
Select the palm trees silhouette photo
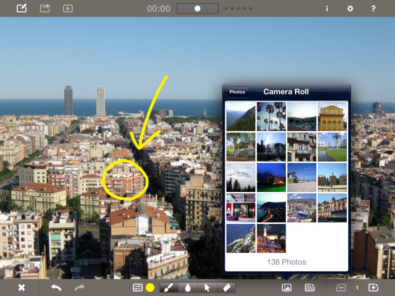point(271,116)
